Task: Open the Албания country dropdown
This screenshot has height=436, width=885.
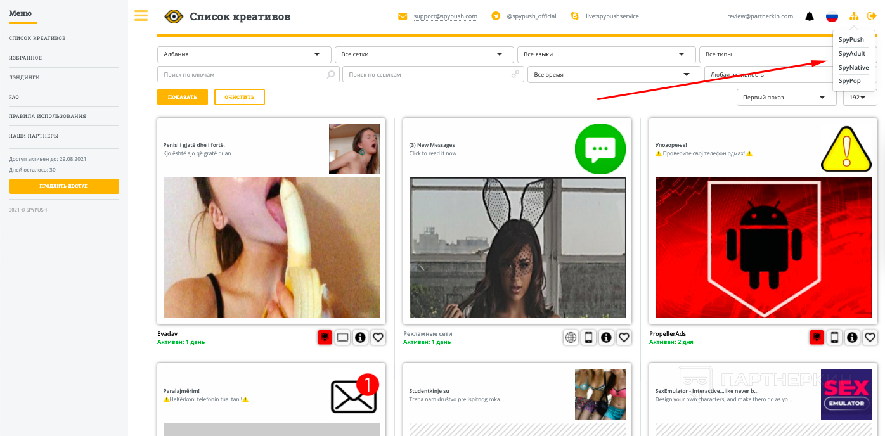Action: click(x=244, y=54)
